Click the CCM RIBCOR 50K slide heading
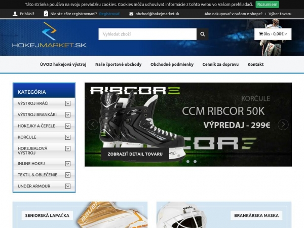The height and width of the screenshot is (228, 304). pyautogui.click(x=223, y=111)
